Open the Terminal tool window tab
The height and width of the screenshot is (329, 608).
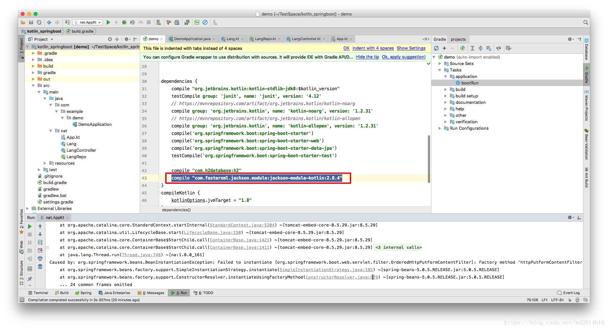(x=38, y=293)
